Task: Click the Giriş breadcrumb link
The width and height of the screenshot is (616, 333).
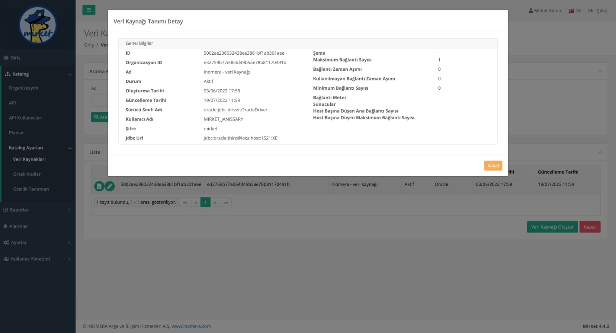Action: pos(89,45)
